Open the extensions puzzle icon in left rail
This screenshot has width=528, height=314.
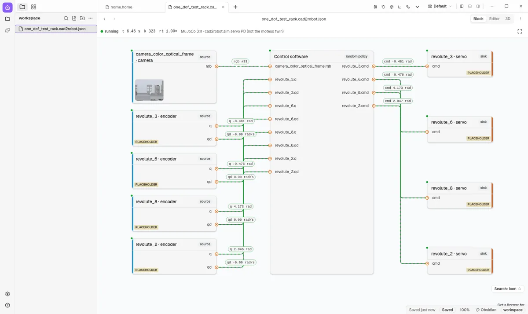pos(7,30)
